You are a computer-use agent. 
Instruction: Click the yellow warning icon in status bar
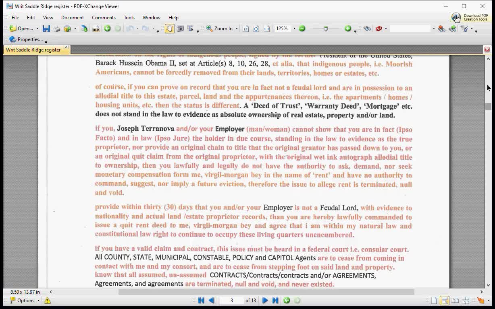(x=47, y=301)
